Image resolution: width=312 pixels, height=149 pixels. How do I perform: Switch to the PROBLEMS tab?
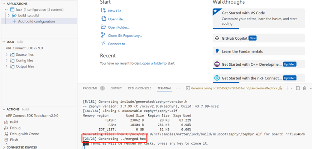pyautogui.click(x=90, y=88)
